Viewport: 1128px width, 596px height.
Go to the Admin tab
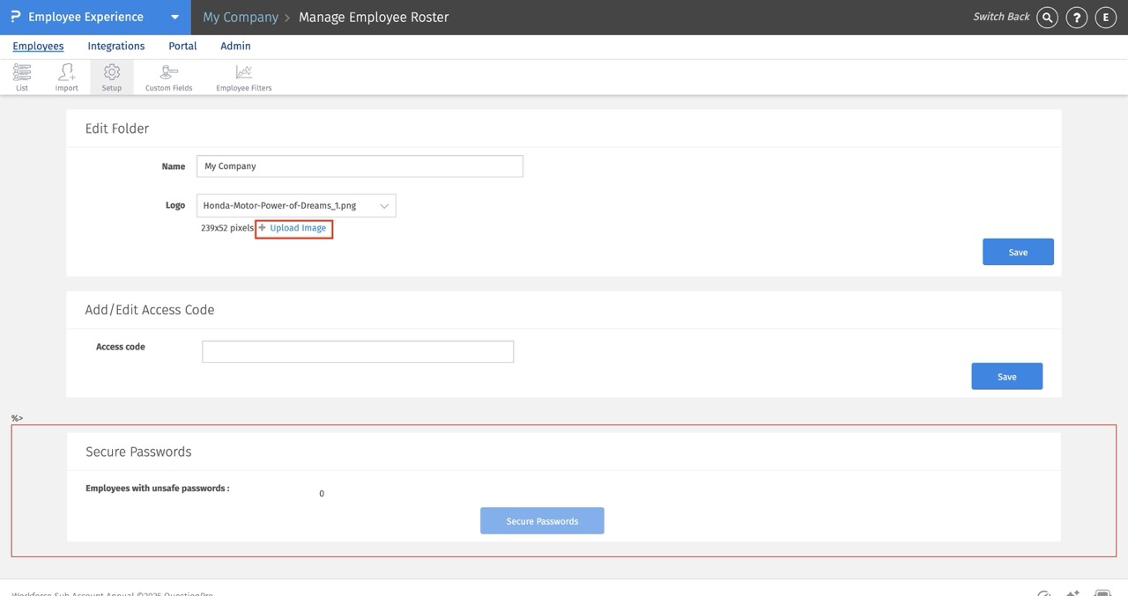(235, 46)
